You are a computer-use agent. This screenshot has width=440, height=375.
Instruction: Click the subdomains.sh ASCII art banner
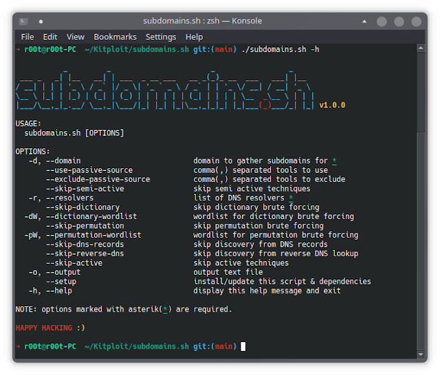[165, 90]
